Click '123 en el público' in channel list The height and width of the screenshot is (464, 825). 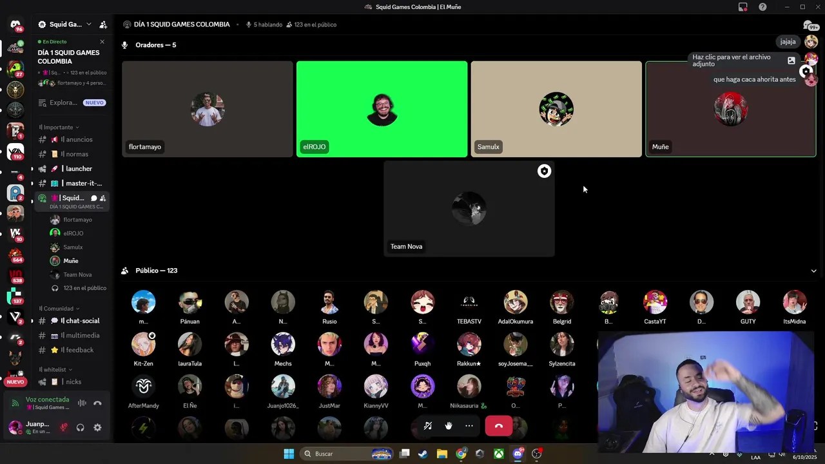(84, 288)
